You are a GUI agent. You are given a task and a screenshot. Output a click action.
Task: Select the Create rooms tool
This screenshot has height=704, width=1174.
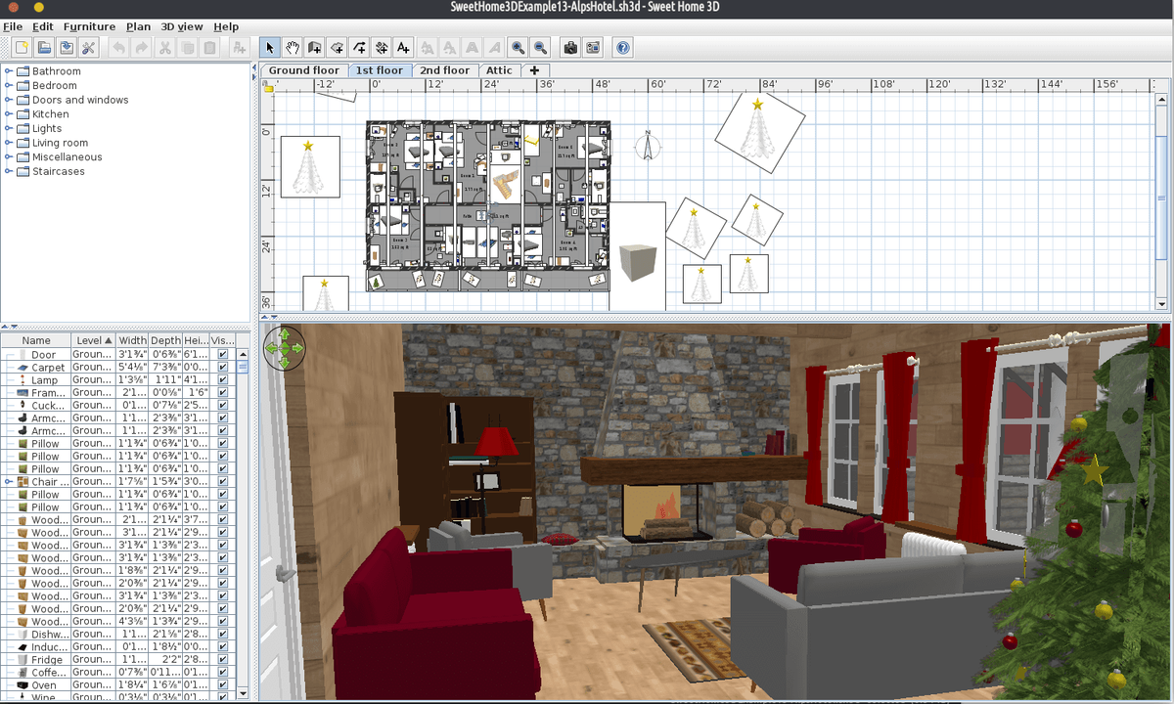(337, 47)
